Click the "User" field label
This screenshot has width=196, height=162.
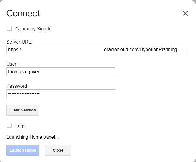click(11, 64)
